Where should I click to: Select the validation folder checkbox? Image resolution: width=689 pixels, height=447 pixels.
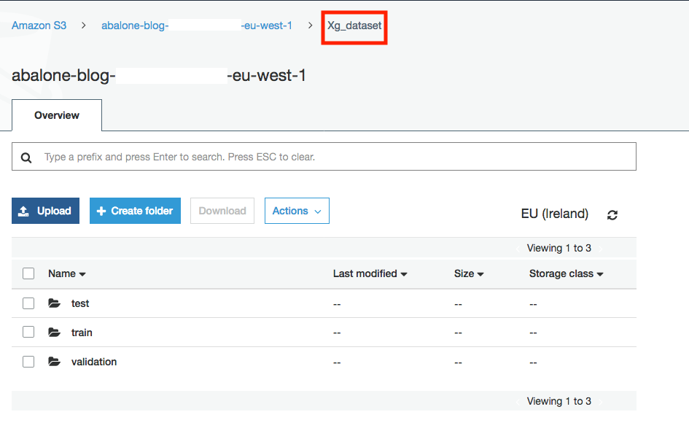click(x=28, y=362)
